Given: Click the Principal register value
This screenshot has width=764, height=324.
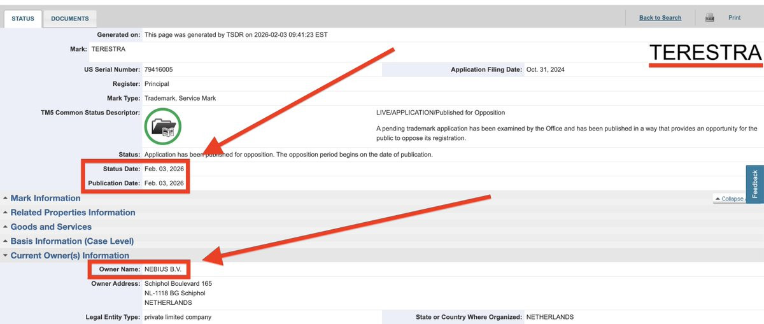Looking at the screenshot, I should tap(157, 84).
